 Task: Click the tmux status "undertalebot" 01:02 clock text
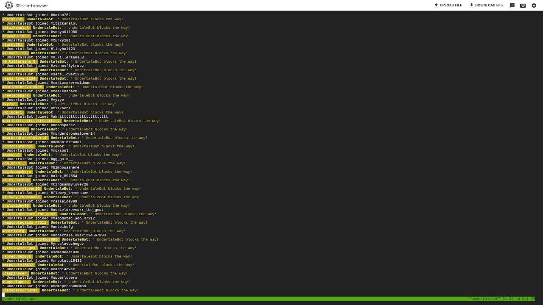click(x=503, y=299)
